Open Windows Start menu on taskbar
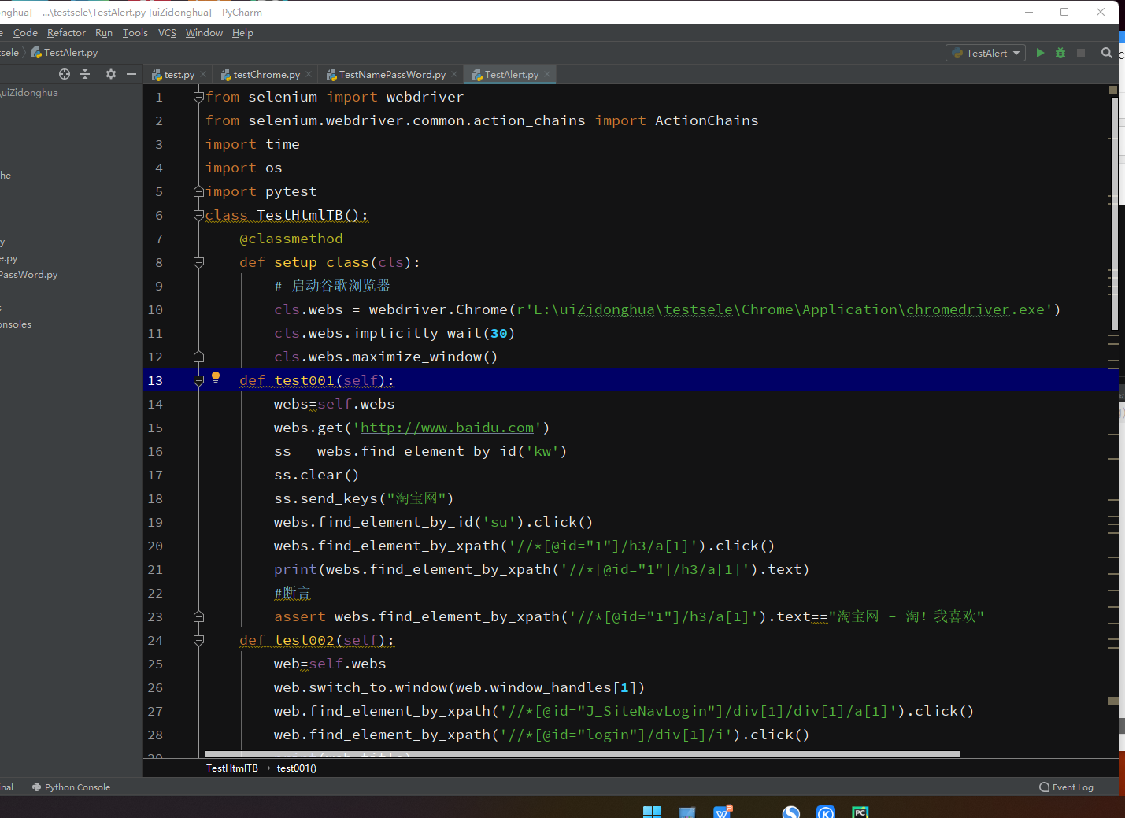The image size is (1125, 818). point(652,812)
